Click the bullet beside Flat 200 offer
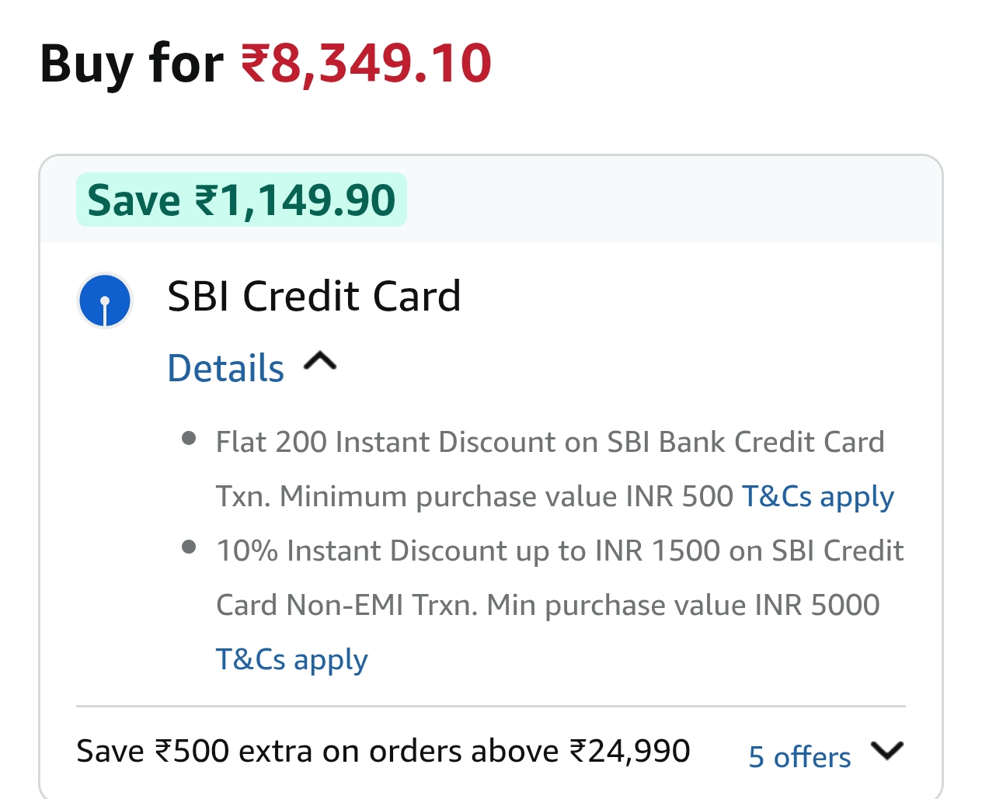The width and height of the screenshot is (982, 799). [x=188, y=439]
